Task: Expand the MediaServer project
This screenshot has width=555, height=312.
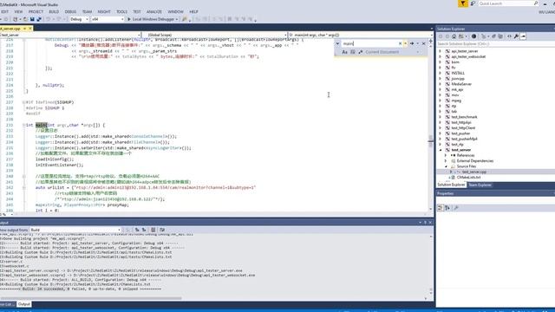Action: tap(441, 84)
